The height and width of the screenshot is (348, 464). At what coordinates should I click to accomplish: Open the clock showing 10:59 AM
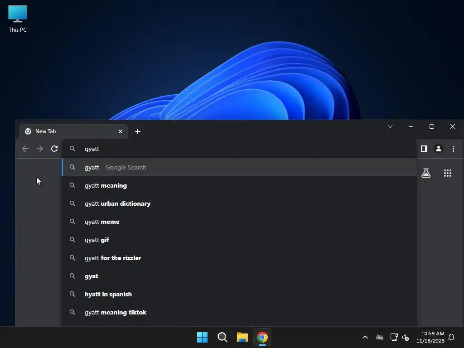tap(430, 337)
